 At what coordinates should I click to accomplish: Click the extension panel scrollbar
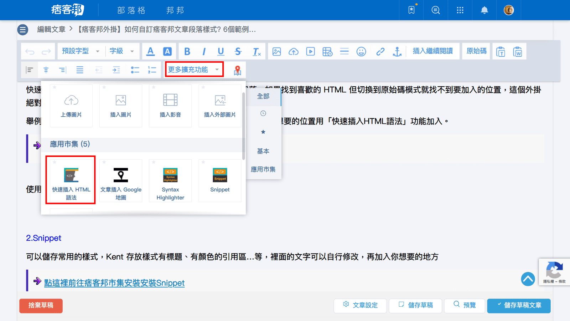coord(244,125)
